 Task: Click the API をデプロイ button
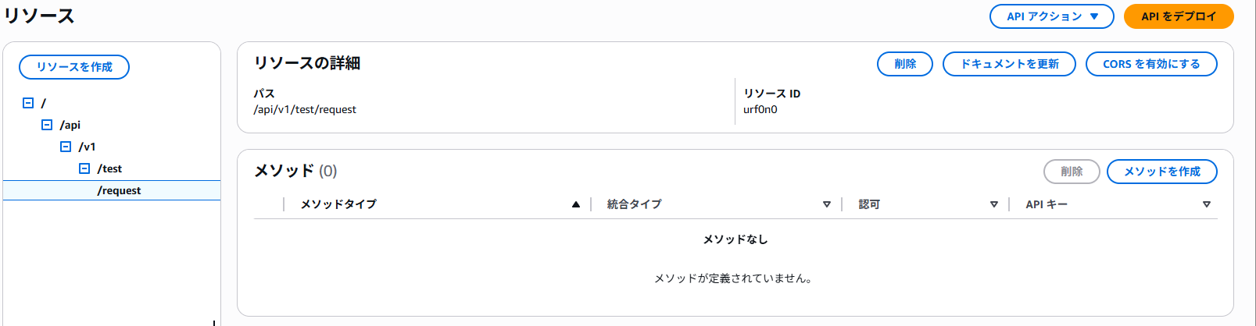[x=1178, y=16]
